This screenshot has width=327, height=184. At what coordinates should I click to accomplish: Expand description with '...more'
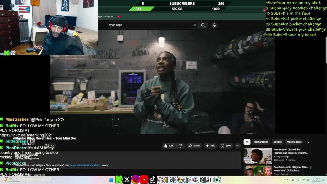coord(104,165)
